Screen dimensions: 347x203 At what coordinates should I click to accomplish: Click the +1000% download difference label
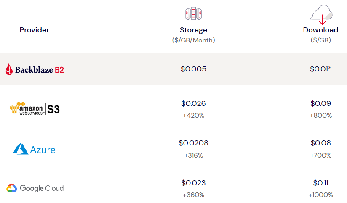click(320, 195)
